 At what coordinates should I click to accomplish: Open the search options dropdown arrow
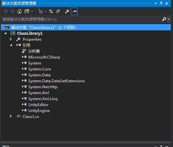coord(169,19)
